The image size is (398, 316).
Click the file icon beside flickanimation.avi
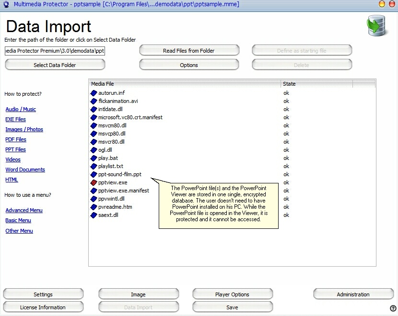point(94,101)
